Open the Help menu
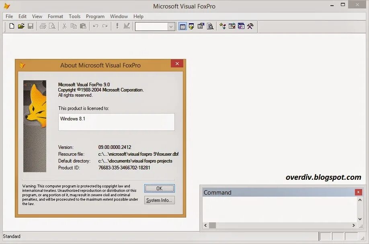This screenshot has width=369, height=244. [x=138, y=16]
